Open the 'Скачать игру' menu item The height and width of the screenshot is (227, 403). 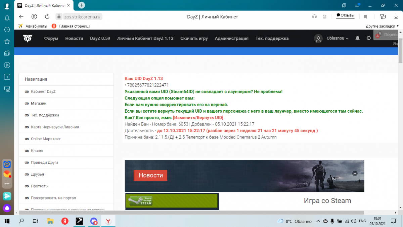[194, 38]
